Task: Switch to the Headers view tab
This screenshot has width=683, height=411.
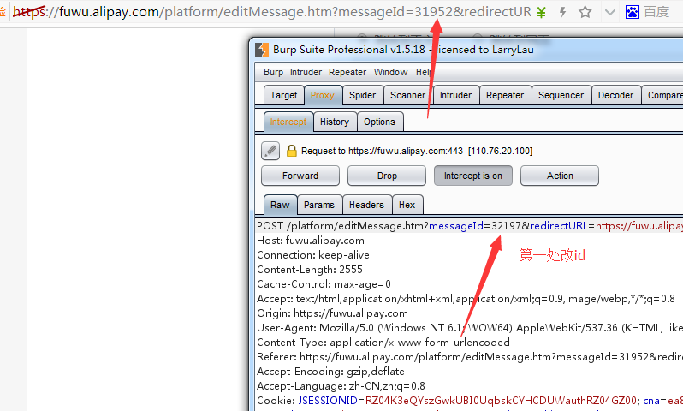Action: pos(367,205)
